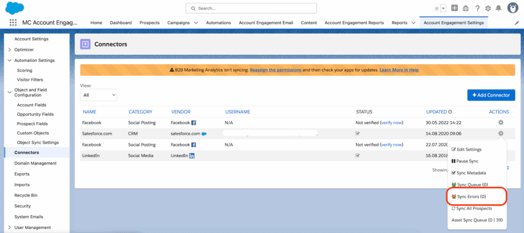This screenshot has width=524, height=233.
Task: Open Recycle Bin in sidebar
Action: pyautogui.click(x=27, y=195)
